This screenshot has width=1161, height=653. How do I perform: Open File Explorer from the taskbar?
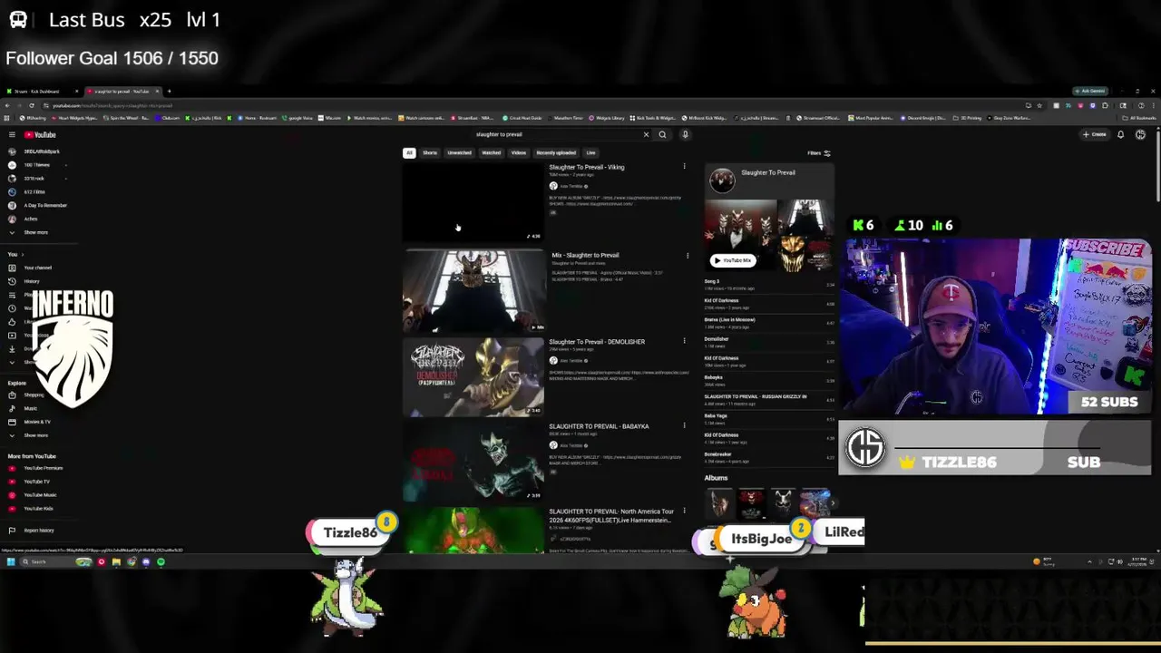(x=116, y=562)
